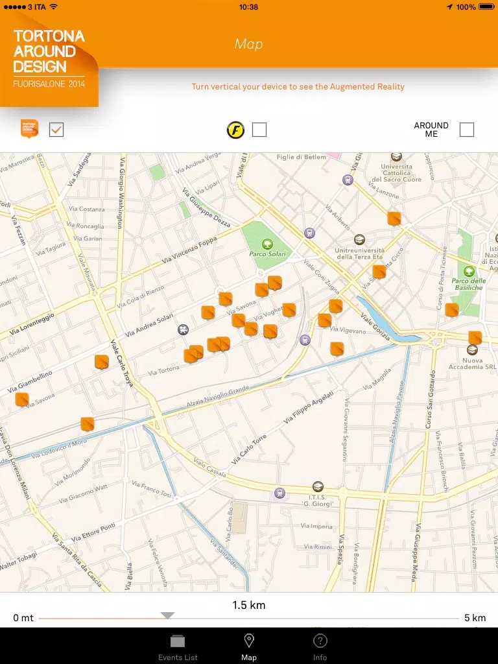Select event pin on Via Giambellino
Viewport: 498px width, 664px height.
pos(102,362)
